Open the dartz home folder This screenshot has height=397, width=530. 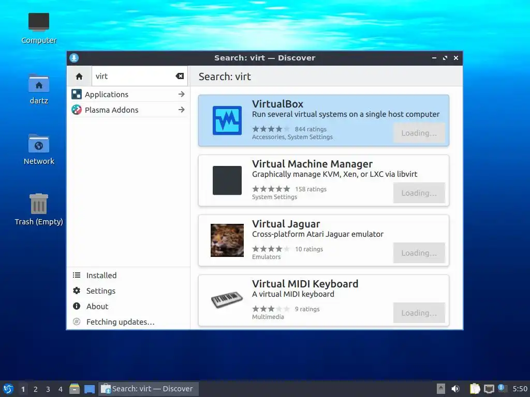39,89
